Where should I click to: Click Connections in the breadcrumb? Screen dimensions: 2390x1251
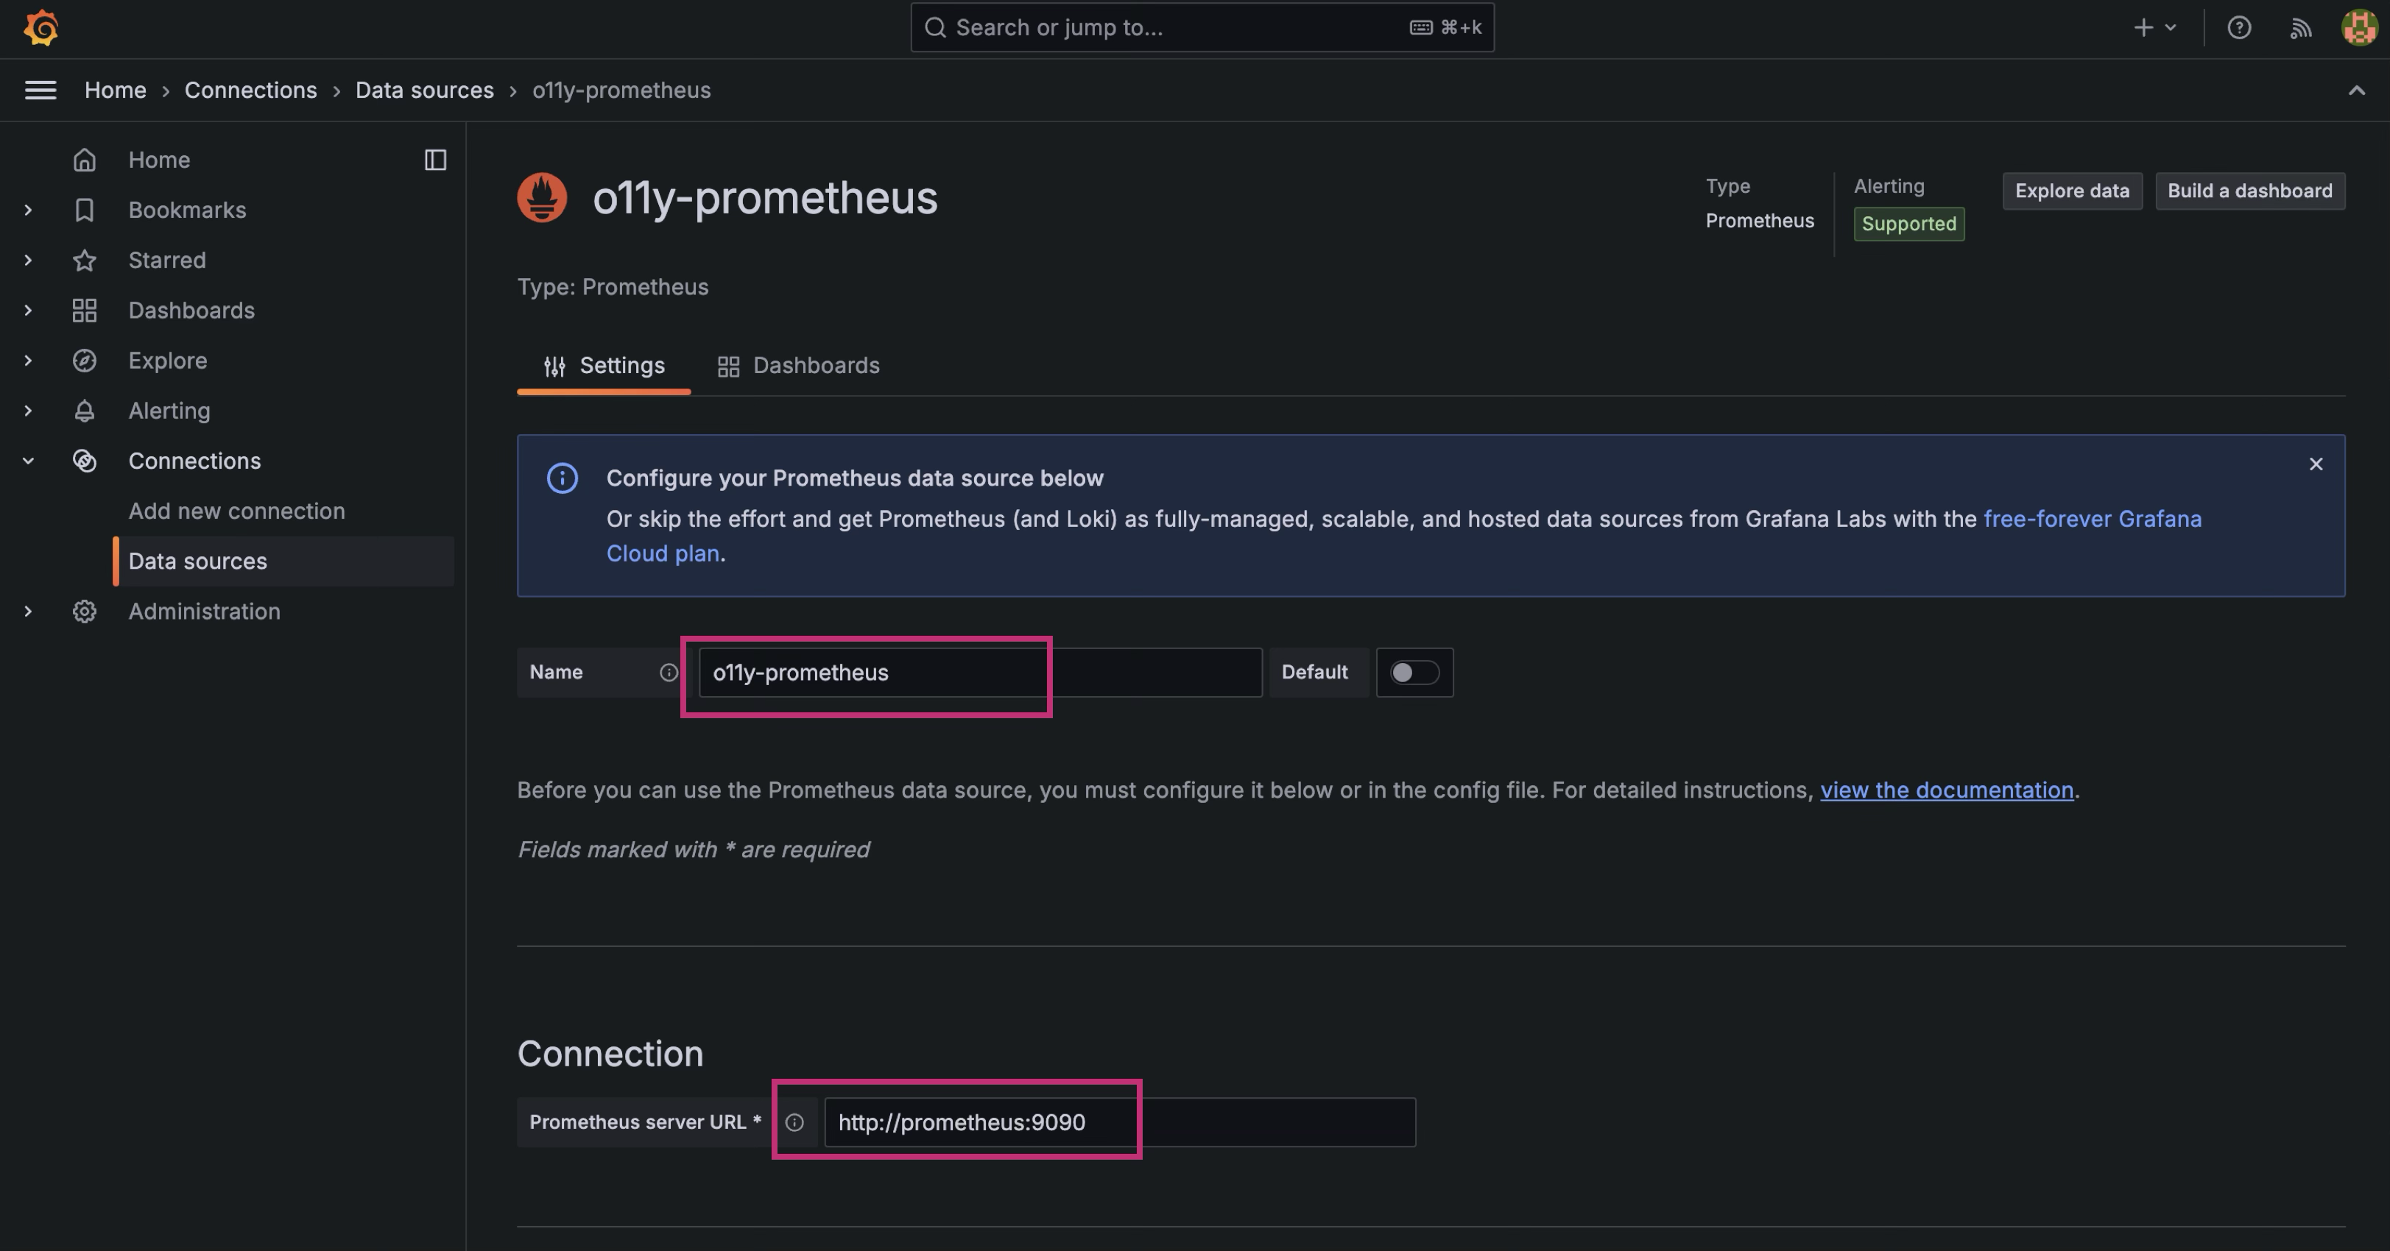tap(250, 90)
